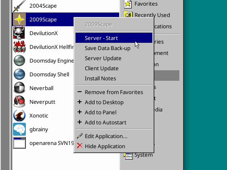227x170 pixels.
Task: Select the Doomsday Shell label
Action: pyautogui.click(x=49, y=75)
